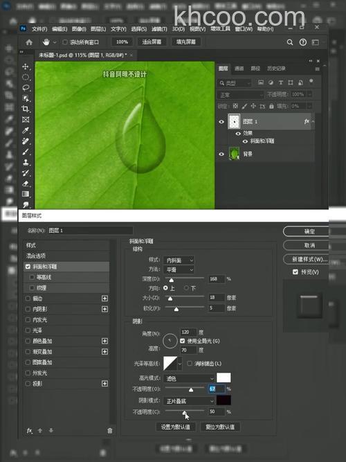This screenshot has width=346, height=462.
Task: Open the Window menu
Action: pos(244,29)
